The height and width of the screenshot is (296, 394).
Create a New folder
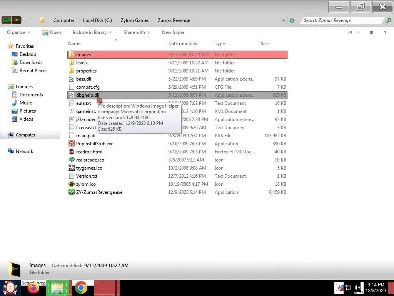tap(173, 32)
